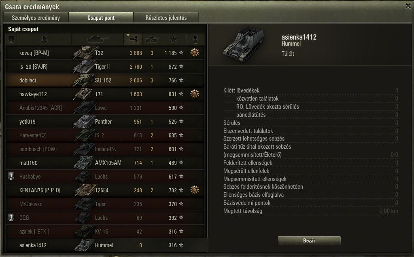414x257 pixels.
Task: Close the Csata eredmények window
Action: (408, 6)
